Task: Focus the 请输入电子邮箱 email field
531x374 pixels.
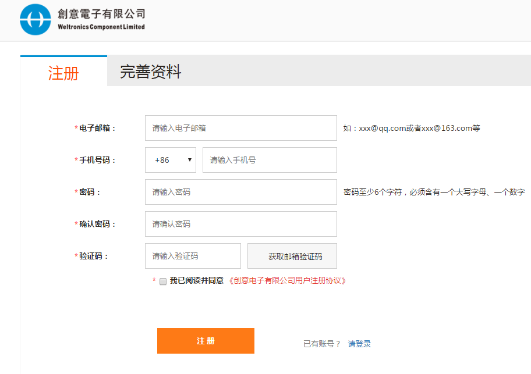Action: point(240,128)
